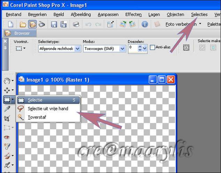The image size is (221, 173).
Task: Increase Doezelen with up stepper
Action: pyautogui.click(x=140, y=47)
